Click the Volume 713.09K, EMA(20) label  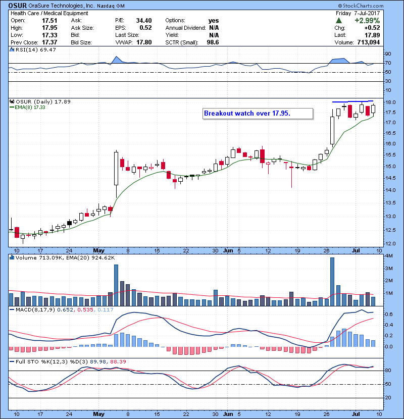pos(65,258)
